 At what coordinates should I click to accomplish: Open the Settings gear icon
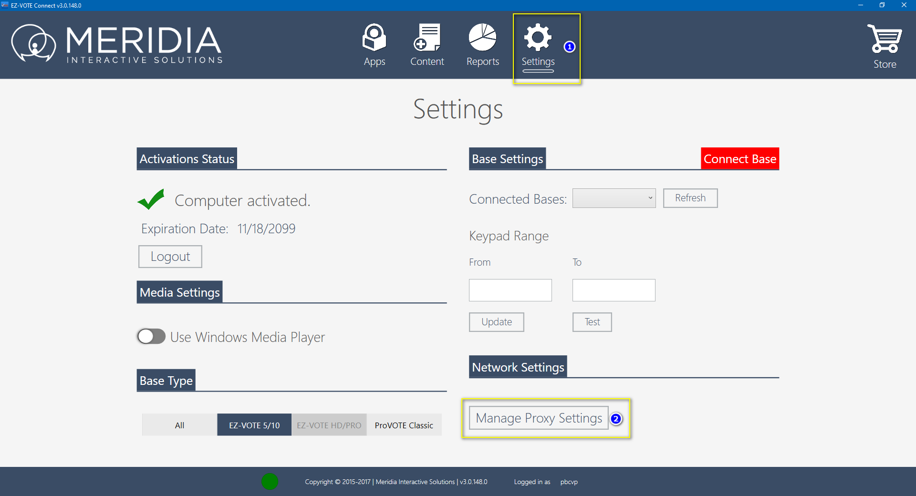pyautogui.click(x=538, y=37)
